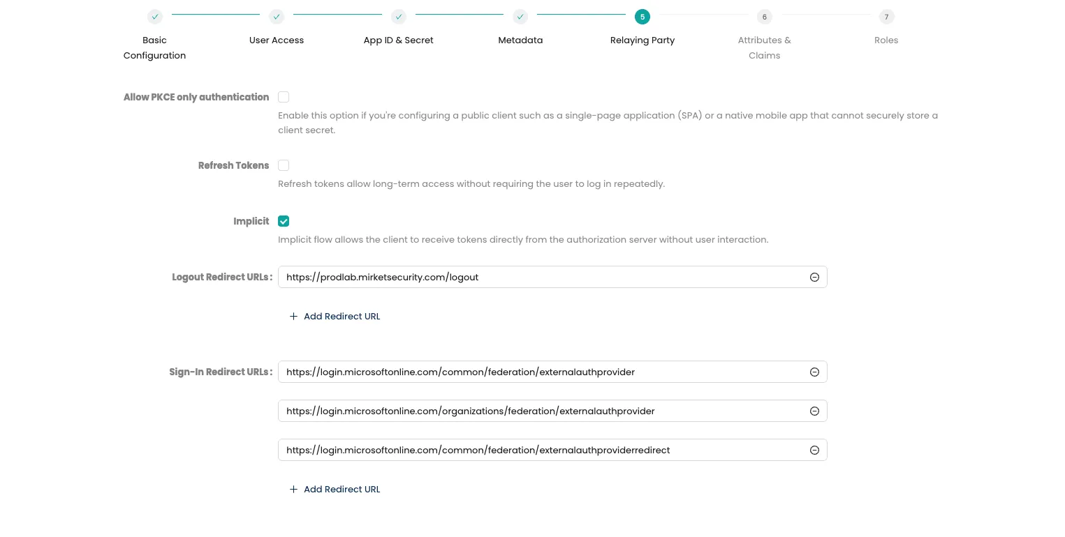Click the Metadata step checkmark icon
1065x537 pixels.
pyautogui.click(x=520, y=17)
